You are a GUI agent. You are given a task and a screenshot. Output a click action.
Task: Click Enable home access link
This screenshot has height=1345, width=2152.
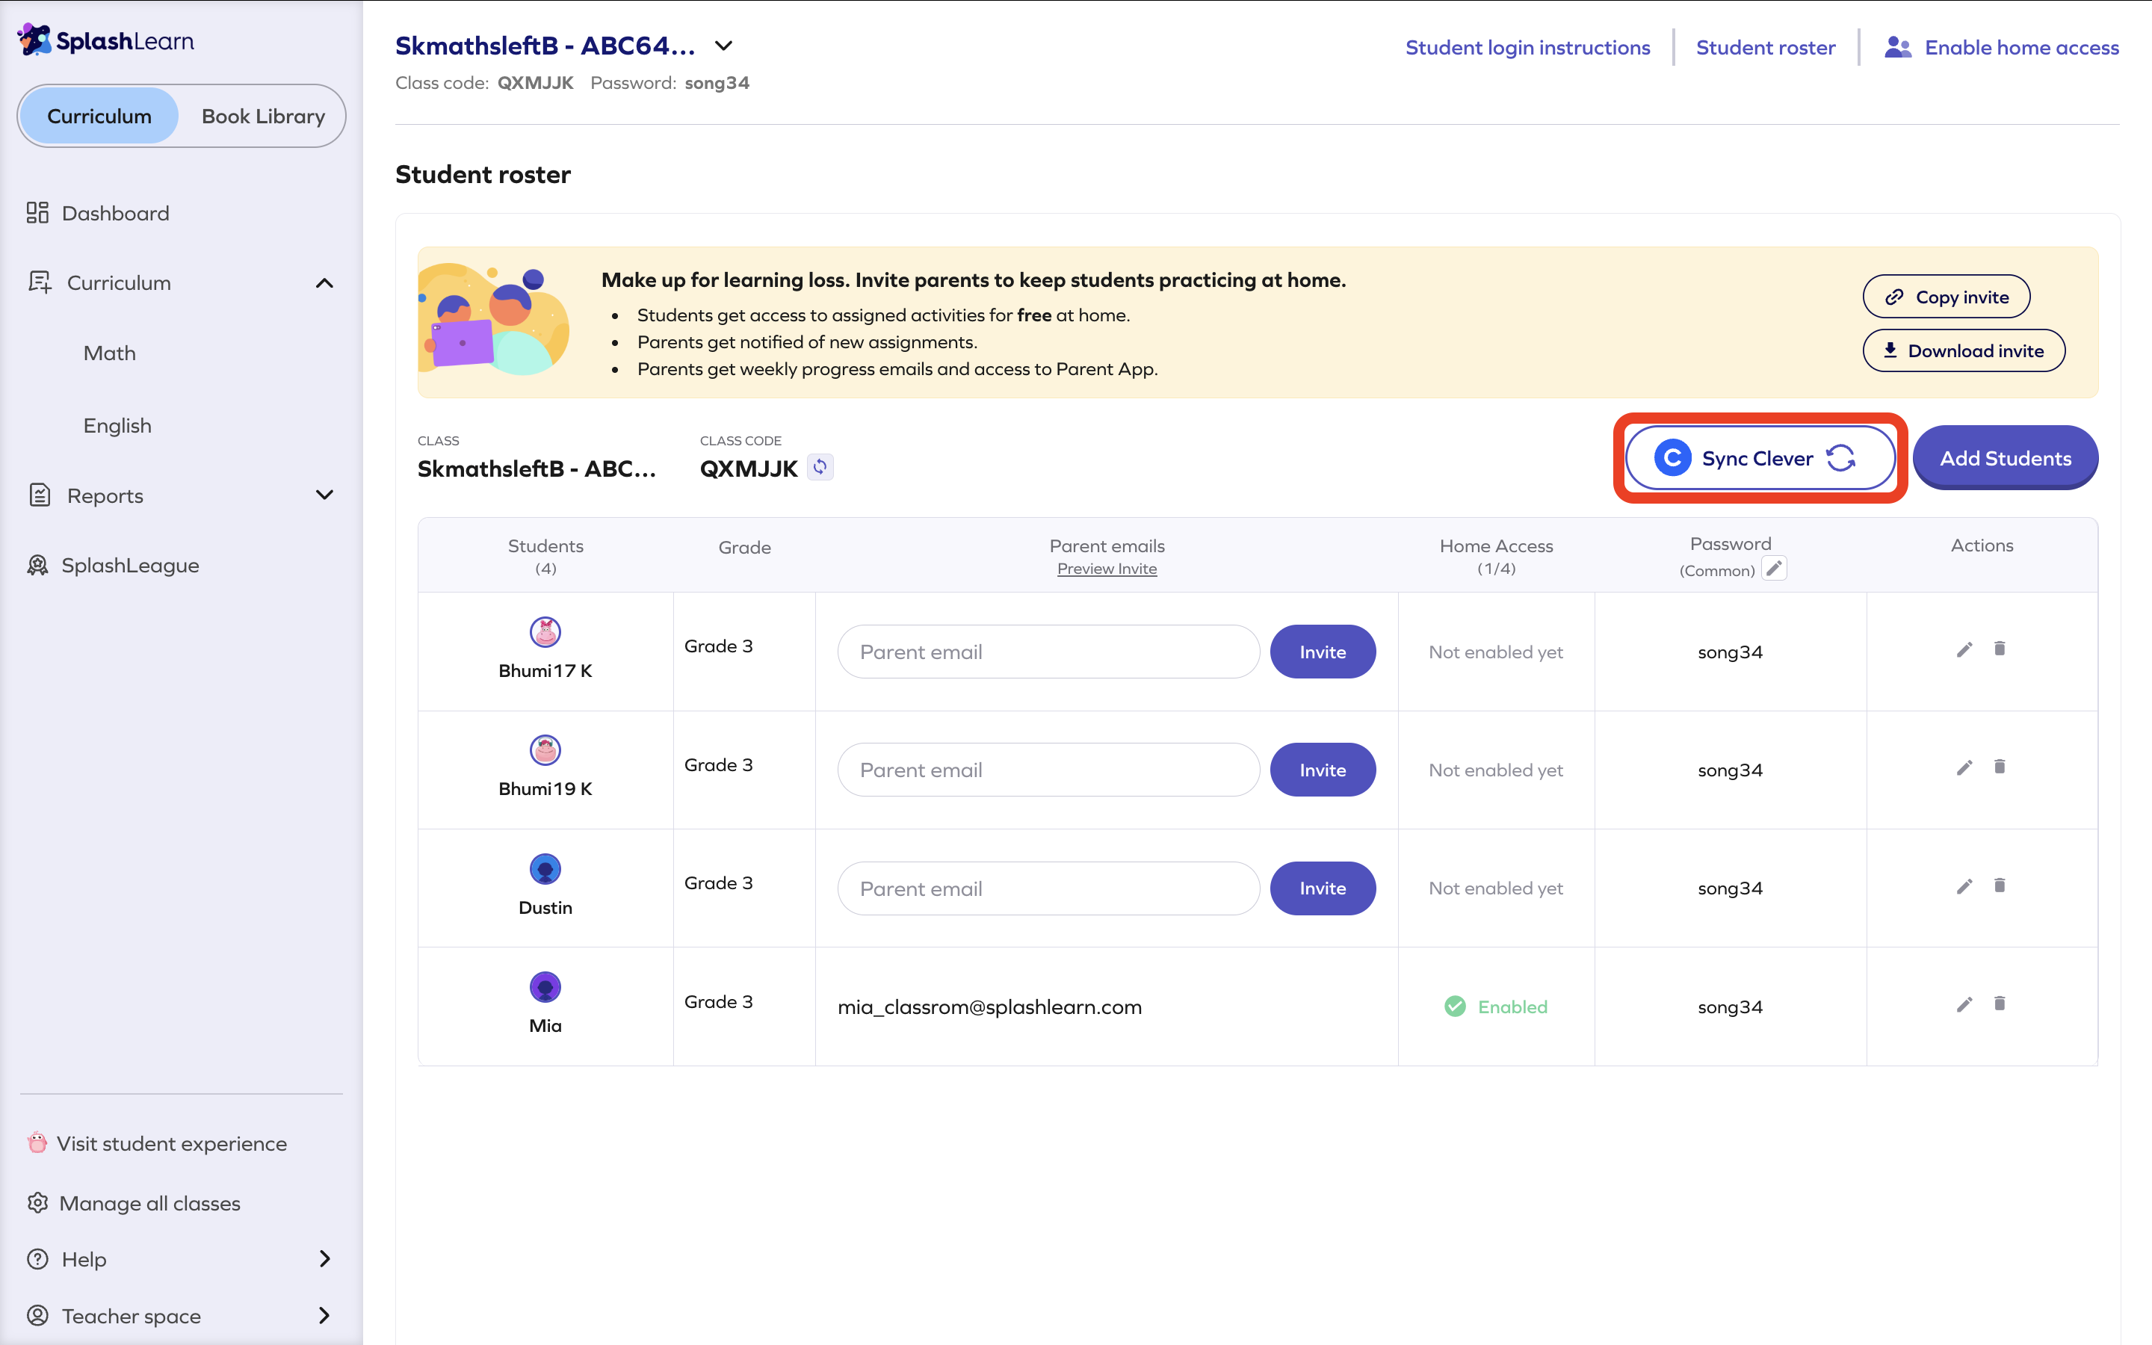(x=2021, y=47)
